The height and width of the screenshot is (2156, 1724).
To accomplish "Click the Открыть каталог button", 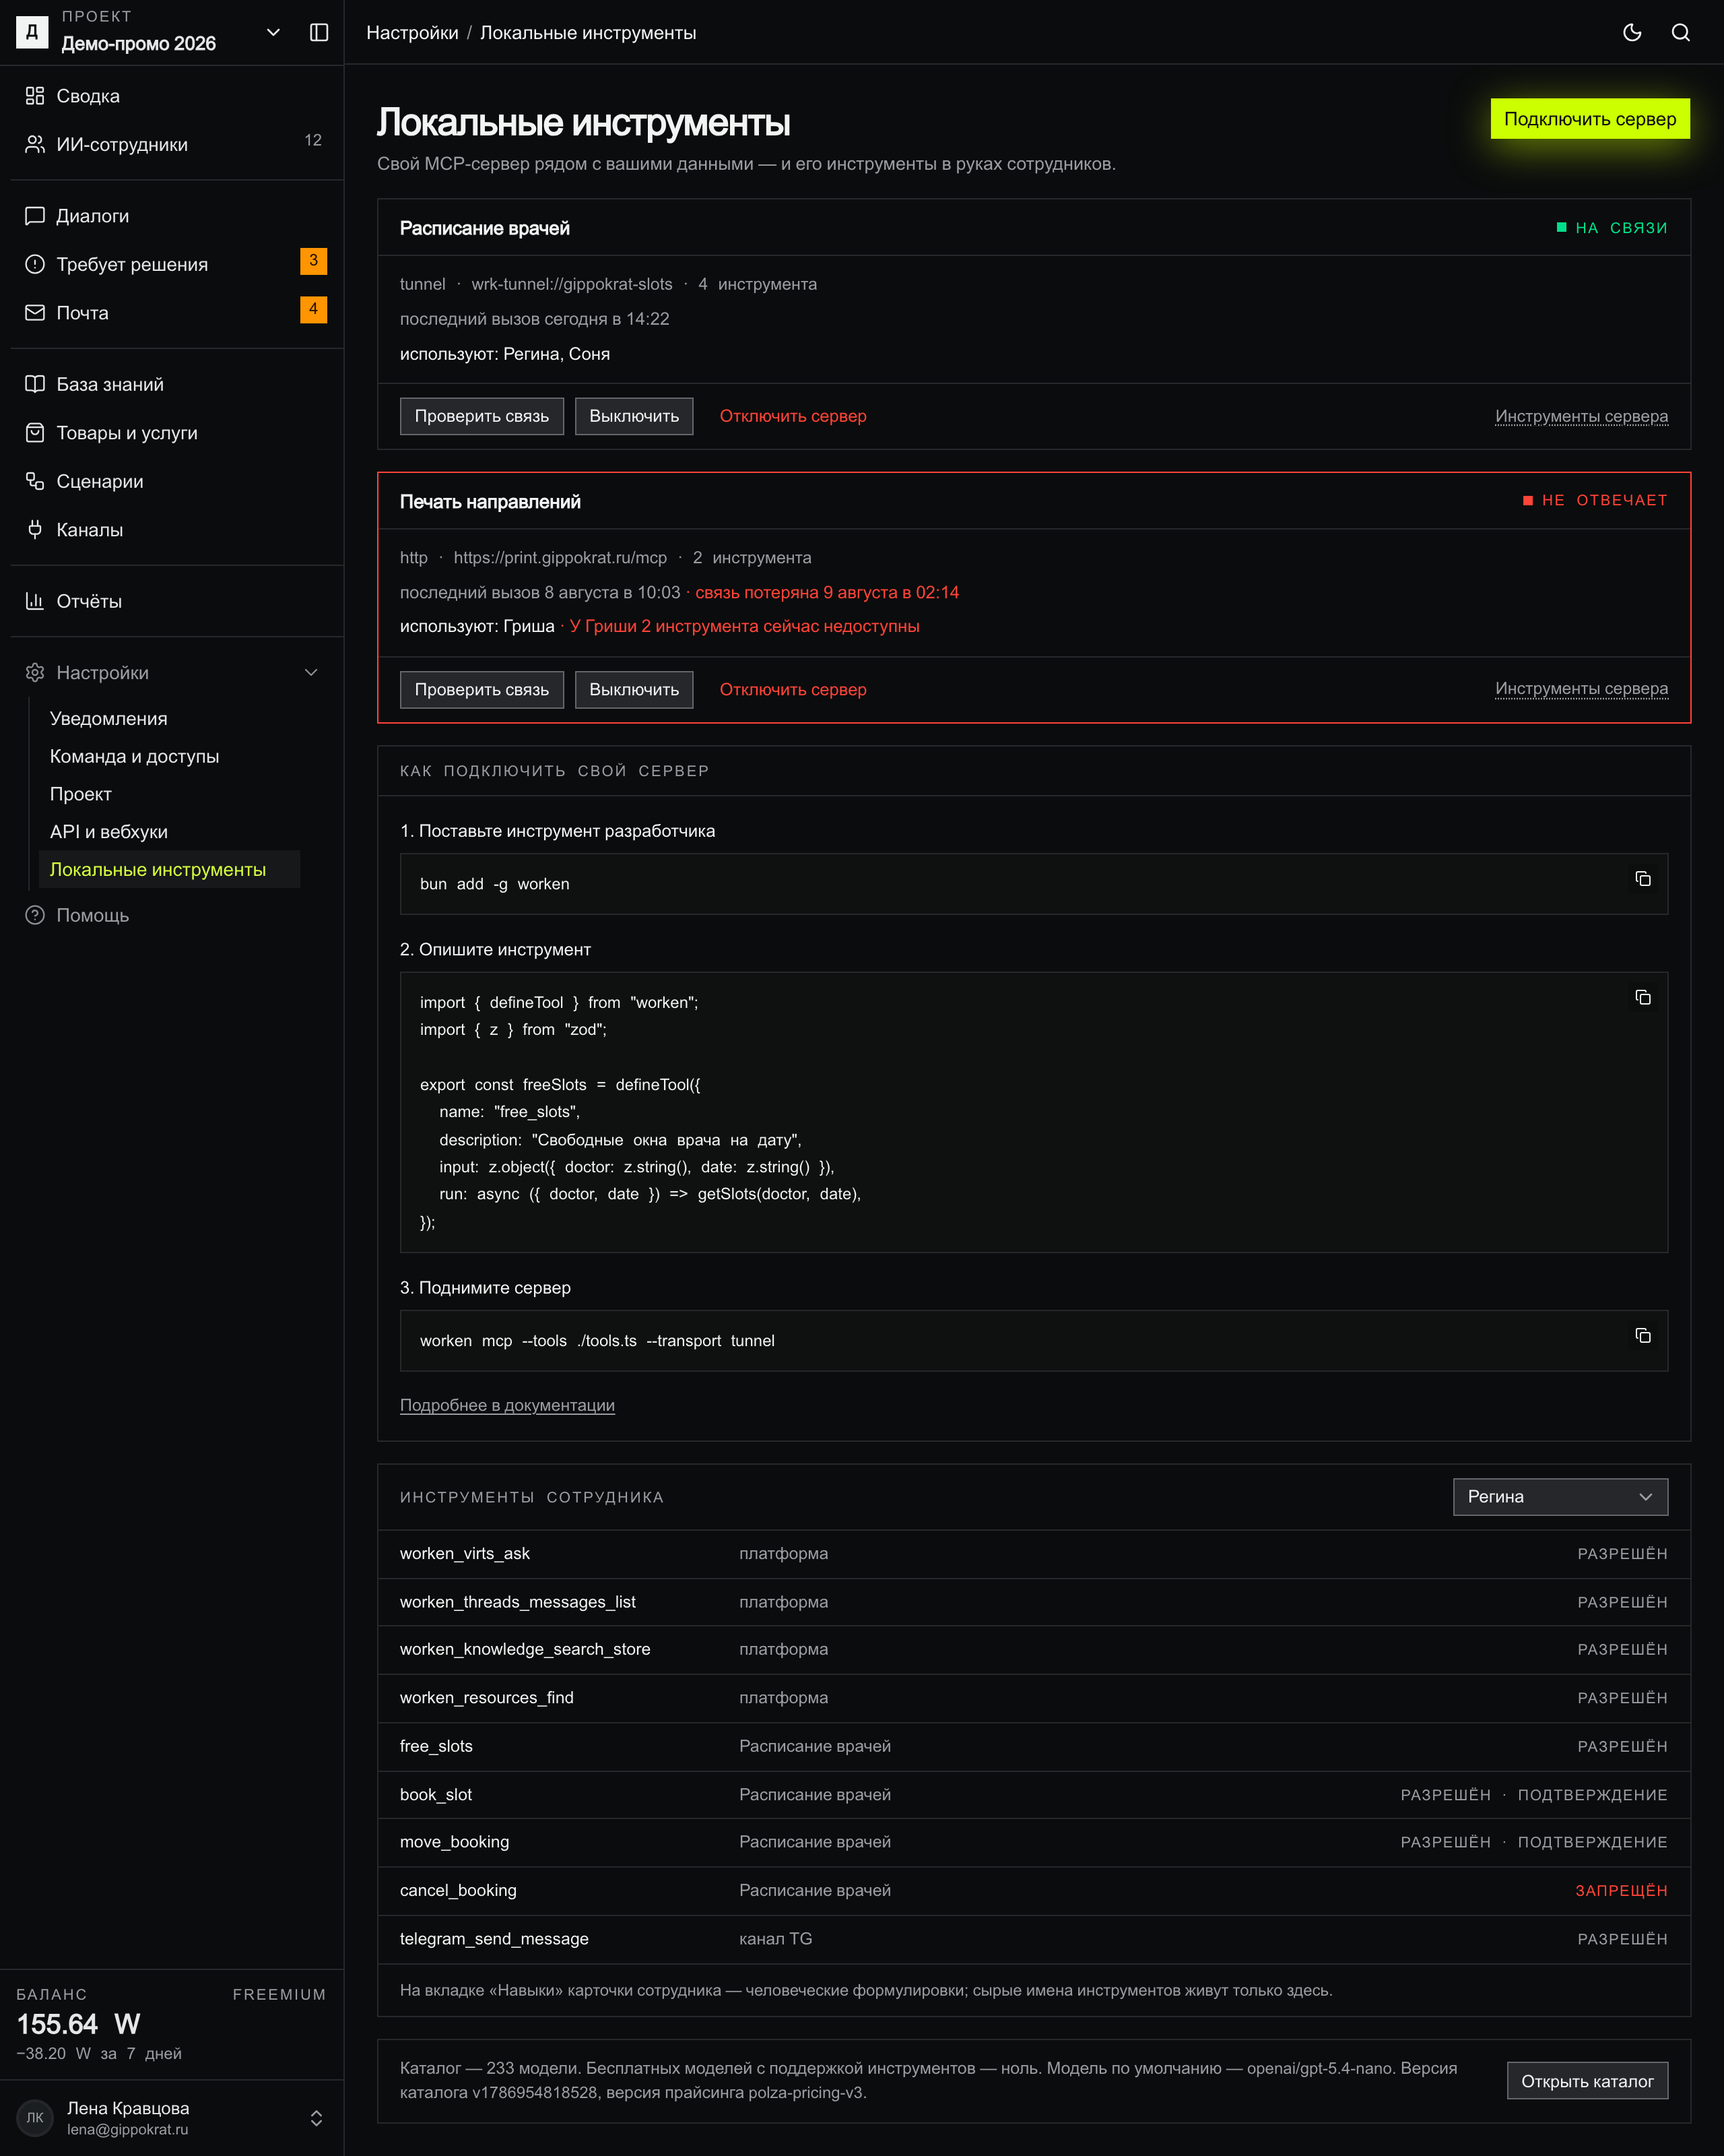I will pyautogui.click(x=1587, y=2080).
